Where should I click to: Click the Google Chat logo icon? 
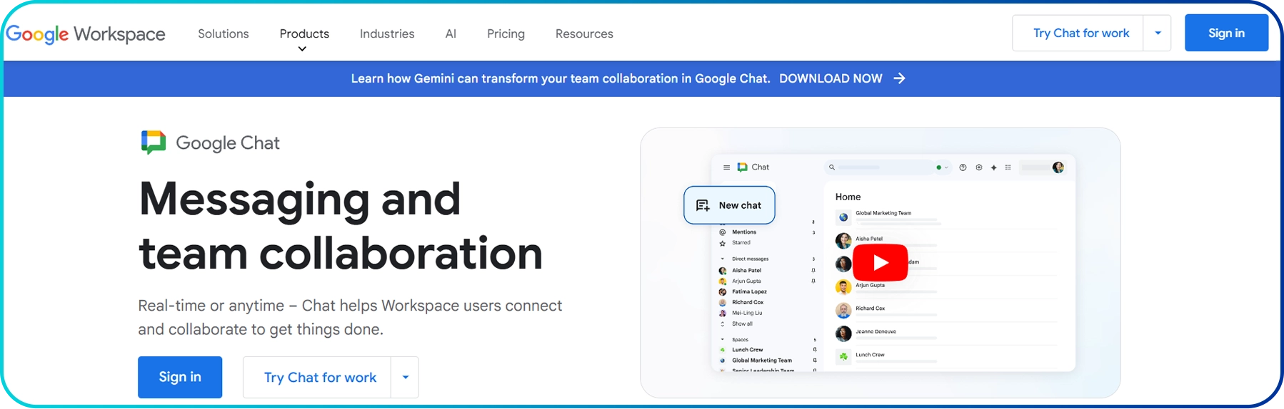click(154, 143)
